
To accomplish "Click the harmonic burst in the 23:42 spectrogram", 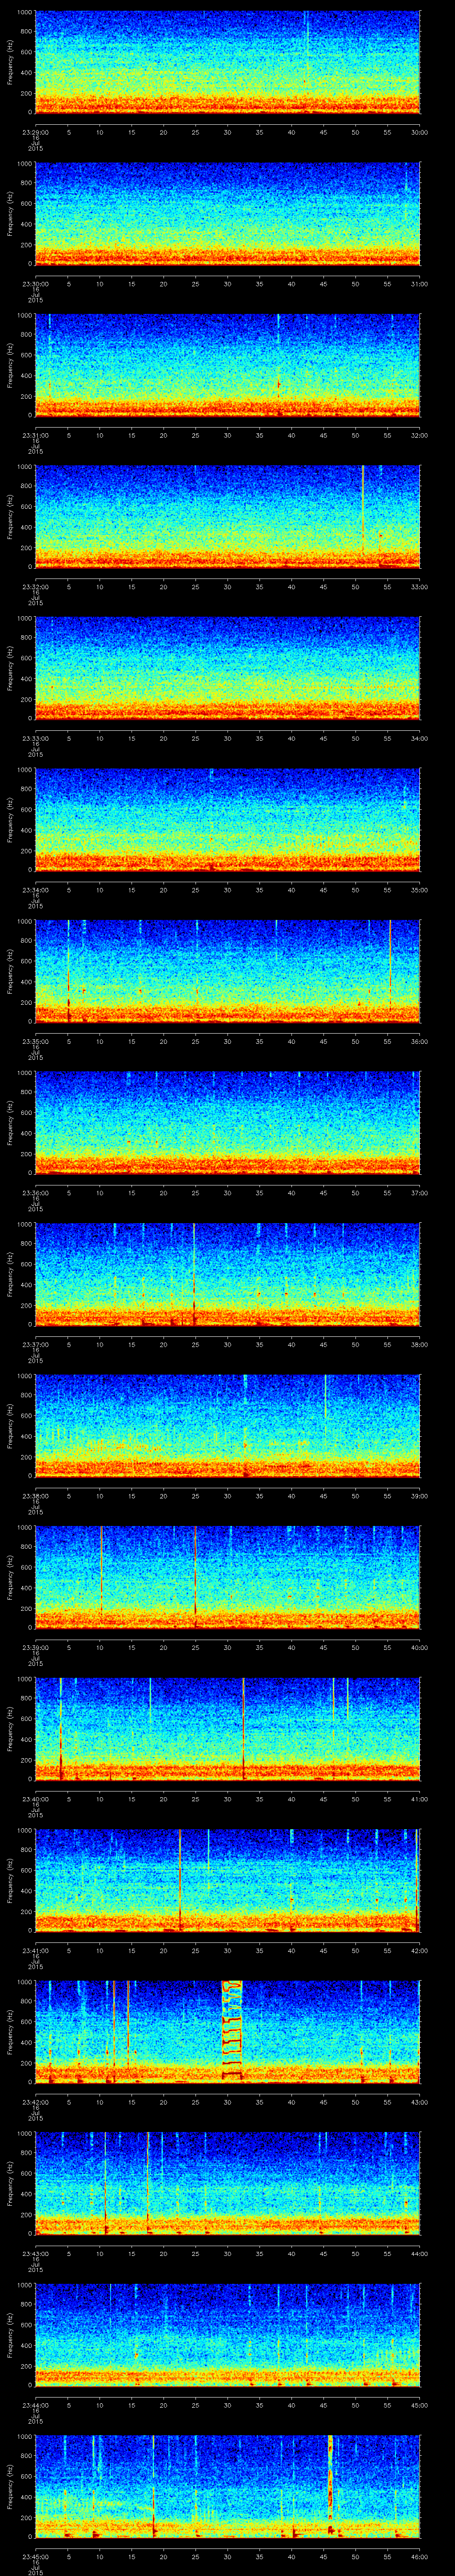I will tap(232, 2030).
